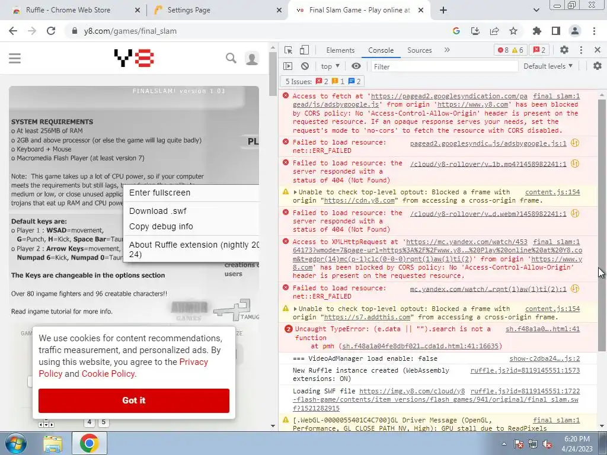
Task: Focus the console Filter field
Action: [x=445, y=66]
